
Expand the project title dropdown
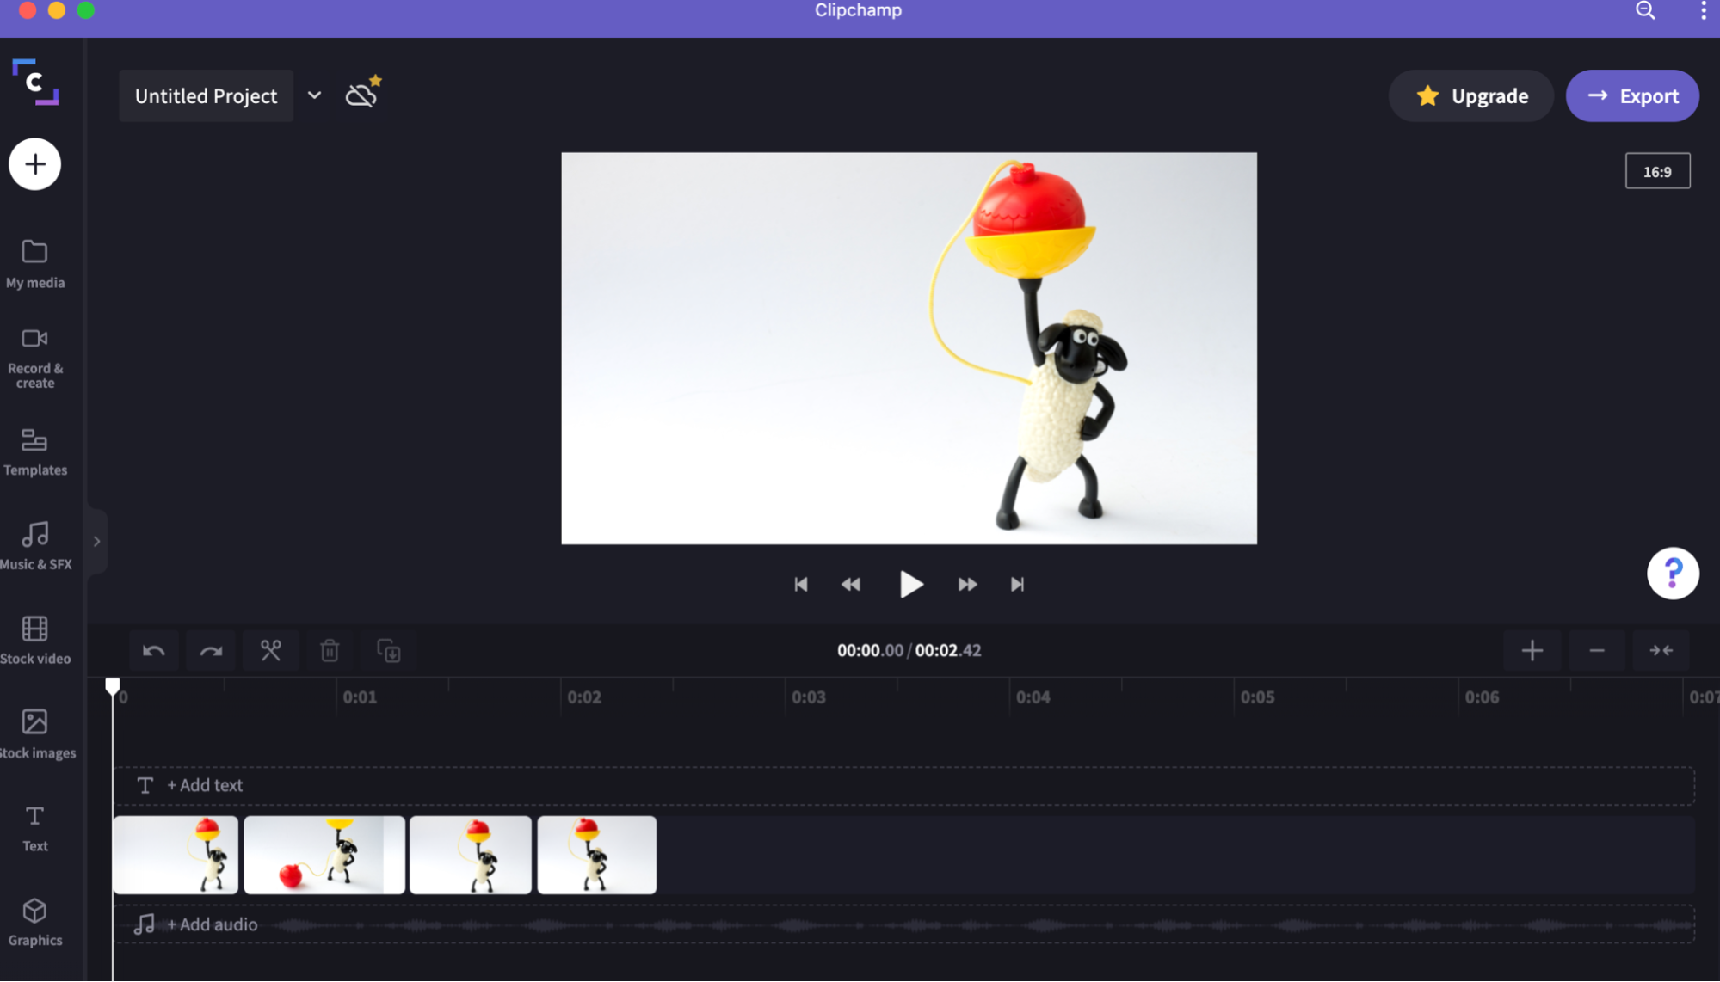314,95
